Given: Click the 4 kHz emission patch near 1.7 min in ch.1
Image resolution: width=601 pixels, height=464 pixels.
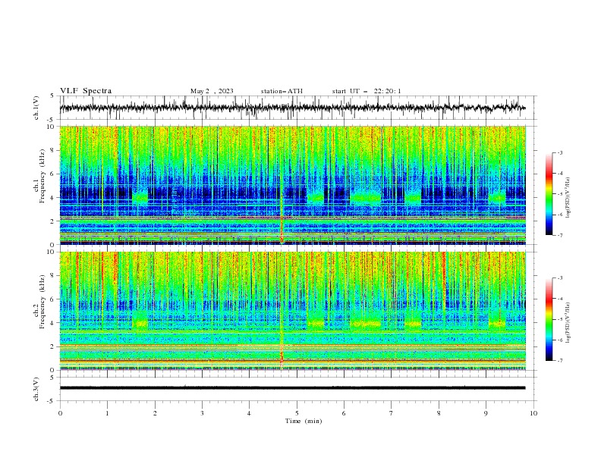Looking at the screenshot, I should pos(140,198).
